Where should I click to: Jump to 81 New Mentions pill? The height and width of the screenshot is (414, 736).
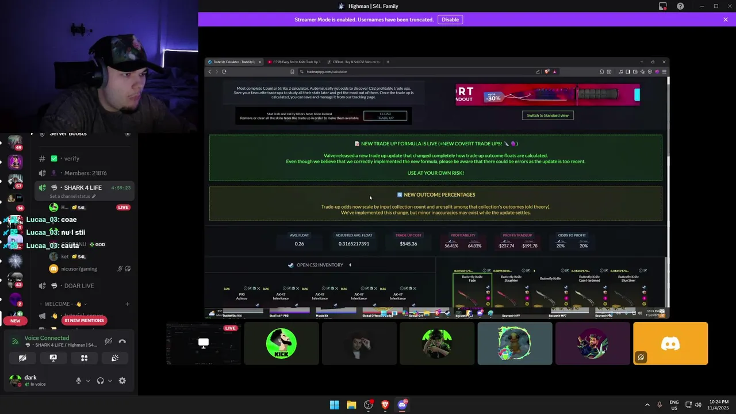pyautogui.click(x=84, y=320)
